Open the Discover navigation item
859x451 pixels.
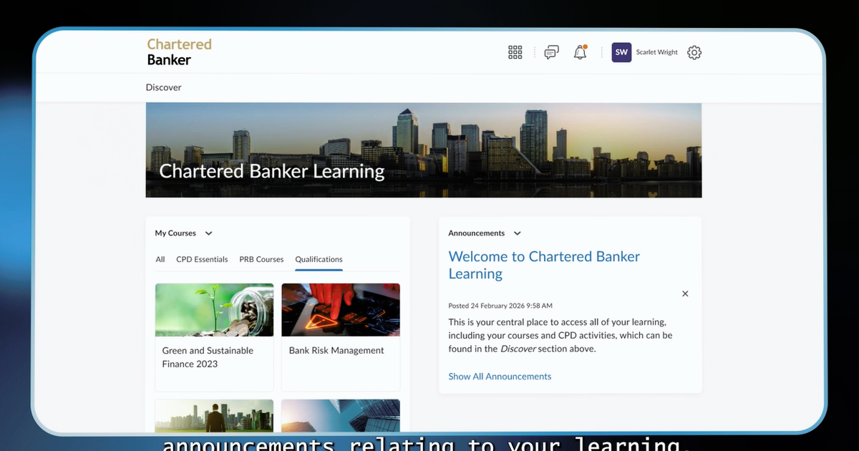[164, 87]
